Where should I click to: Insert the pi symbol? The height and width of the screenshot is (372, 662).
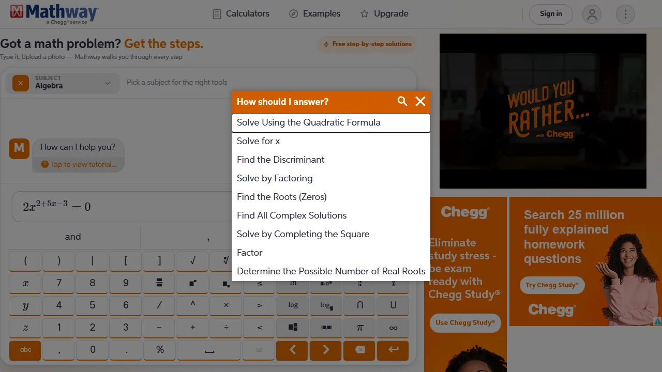[x=359, y=328]
